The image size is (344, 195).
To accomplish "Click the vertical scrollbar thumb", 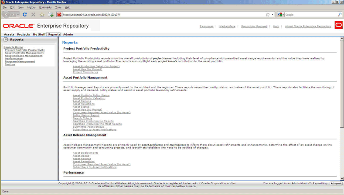I will 342,84.
